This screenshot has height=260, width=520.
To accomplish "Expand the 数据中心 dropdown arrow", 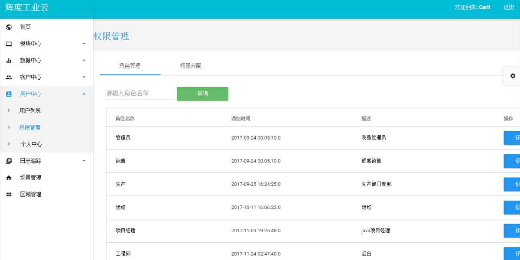I will [x=84, y=60].
